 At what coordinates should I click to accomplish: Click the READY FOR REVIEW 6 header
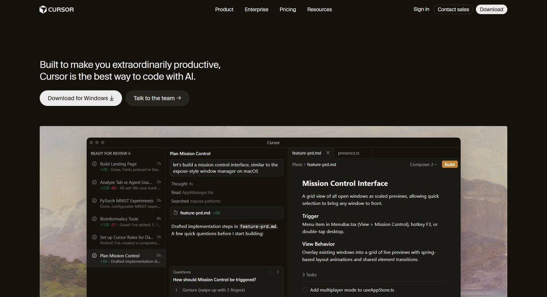111,153
